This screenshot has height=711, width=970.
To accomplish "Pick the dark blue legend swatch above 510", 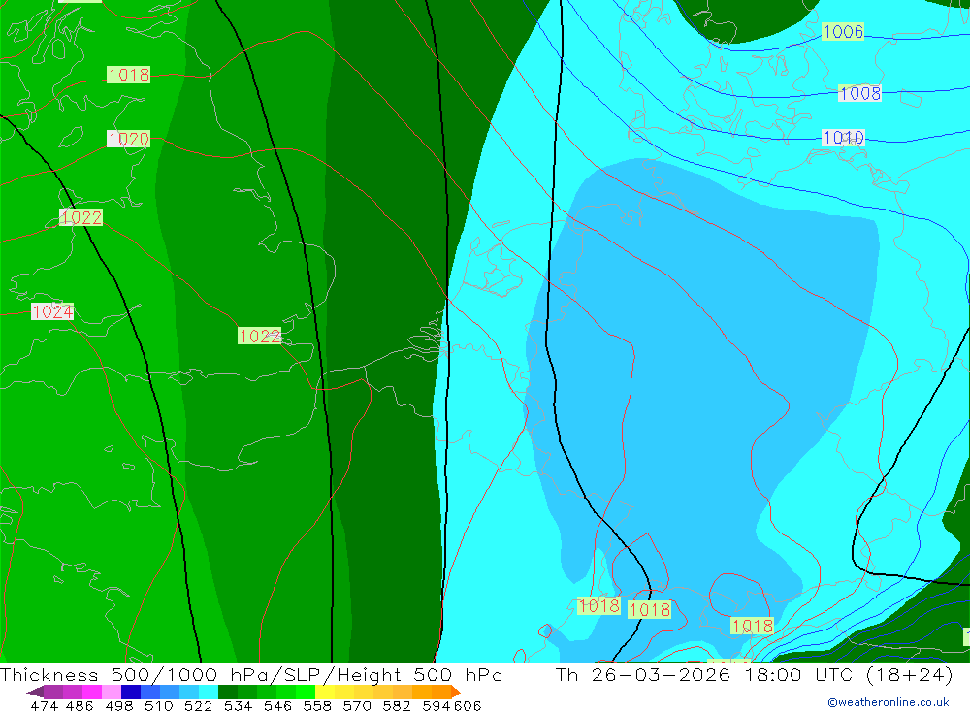I will pos(131,692).
